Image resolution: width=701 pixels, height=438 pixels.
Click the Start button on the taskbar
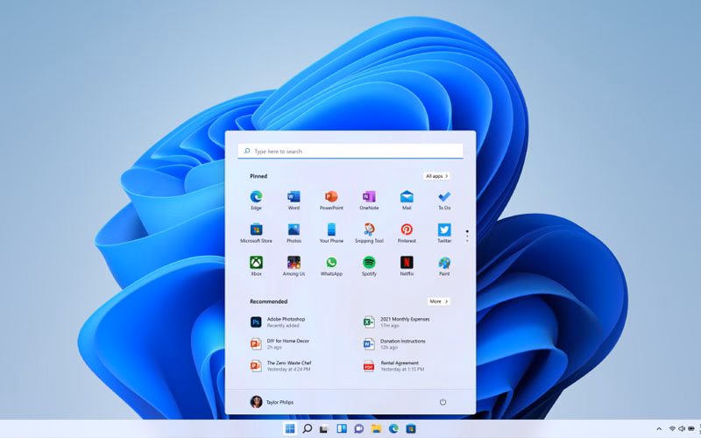[x=290, y=428]
